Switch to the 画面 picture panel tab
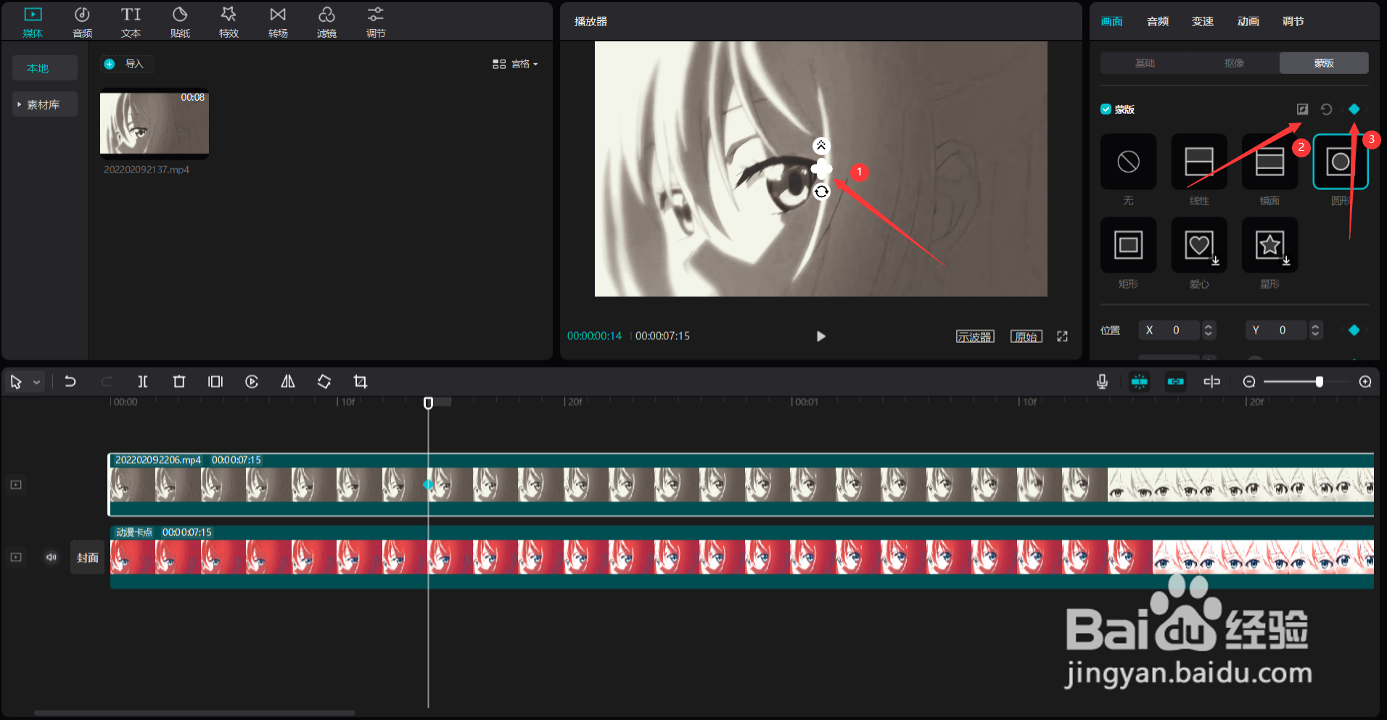This screenshot has width=1387, height=720. 1111,21
